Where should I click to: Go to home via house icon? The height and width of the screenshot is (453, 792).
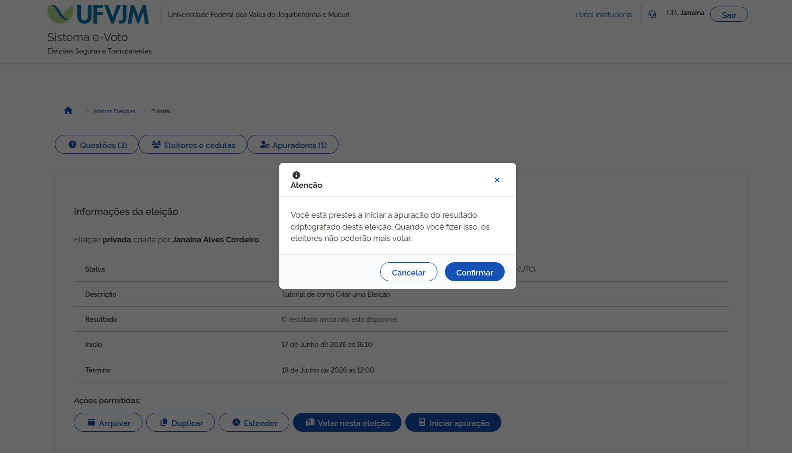[x=68, y=110]
